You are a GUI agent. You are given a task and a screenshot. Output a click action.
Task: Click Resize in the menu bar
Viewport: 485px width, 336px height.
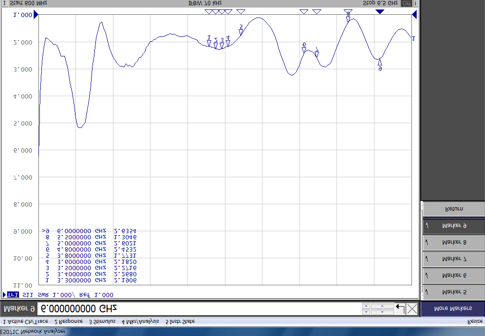[x=475, y=321]
